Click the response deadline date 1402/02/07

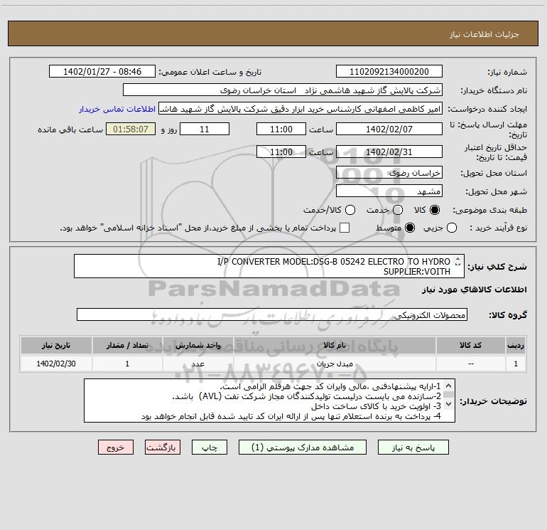coord(389,129)
